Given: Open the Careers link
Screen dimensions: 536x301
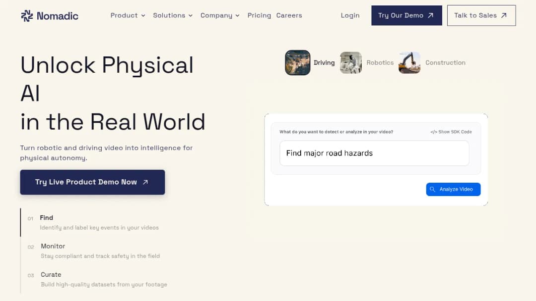Looking at the screenshot, I should tap(289, 15).
